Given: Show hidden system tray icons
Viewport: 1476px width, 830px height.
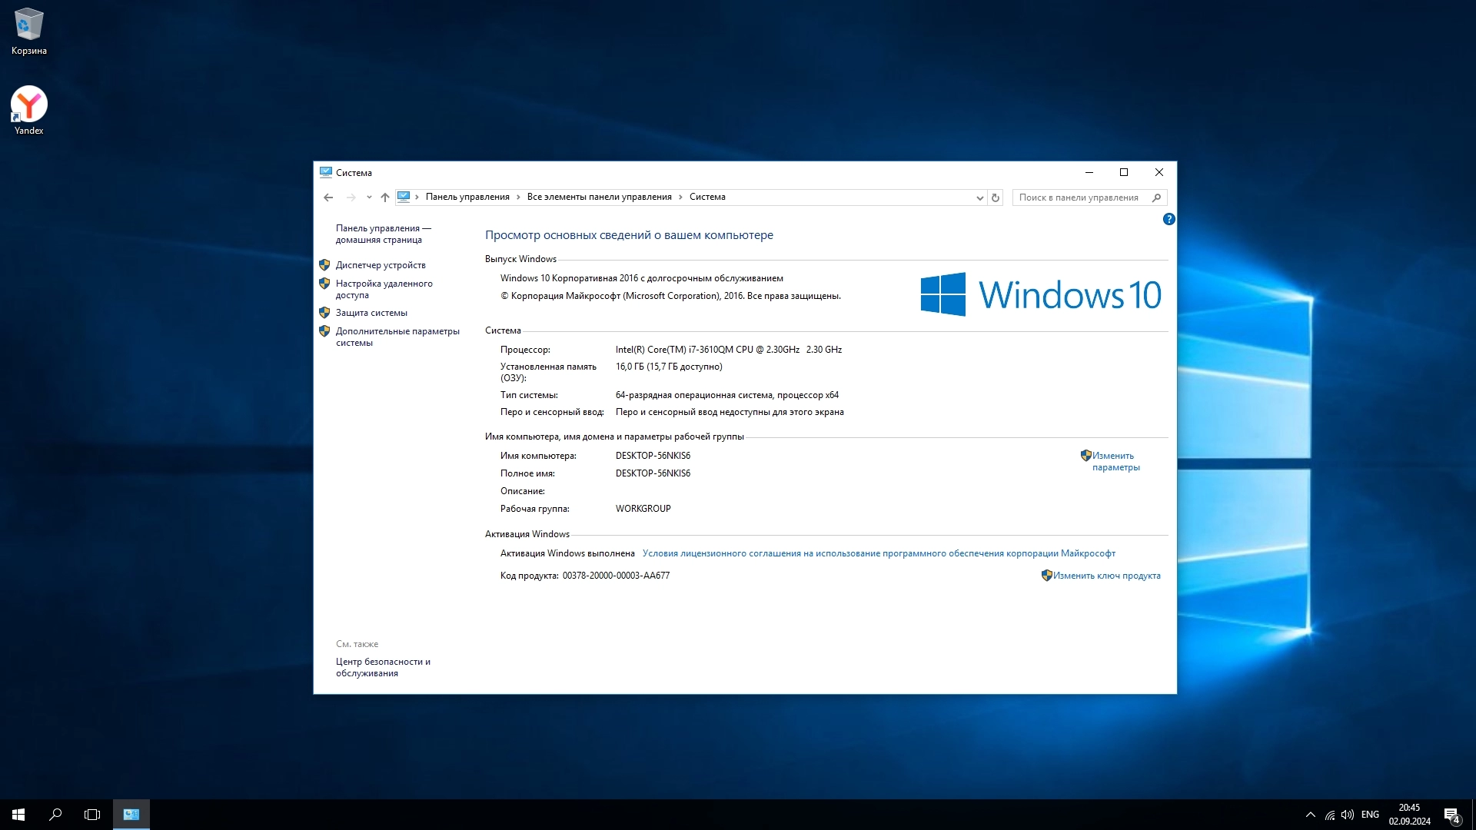Looking at the screenshot, I should (x=1311, y=815).
